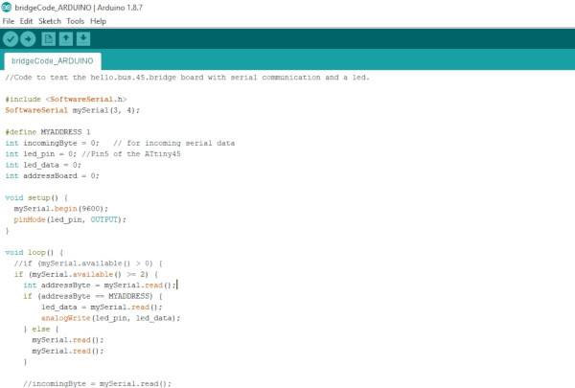
Task: Click the window title 'bridgeCode_ARDUINO | Arduino 1.8.7'
Action: (x=79, y=8)
